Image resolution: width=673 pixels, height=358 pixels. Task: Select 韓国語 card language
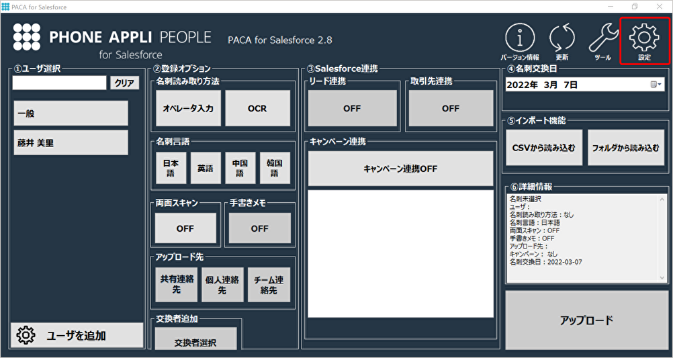275,168
